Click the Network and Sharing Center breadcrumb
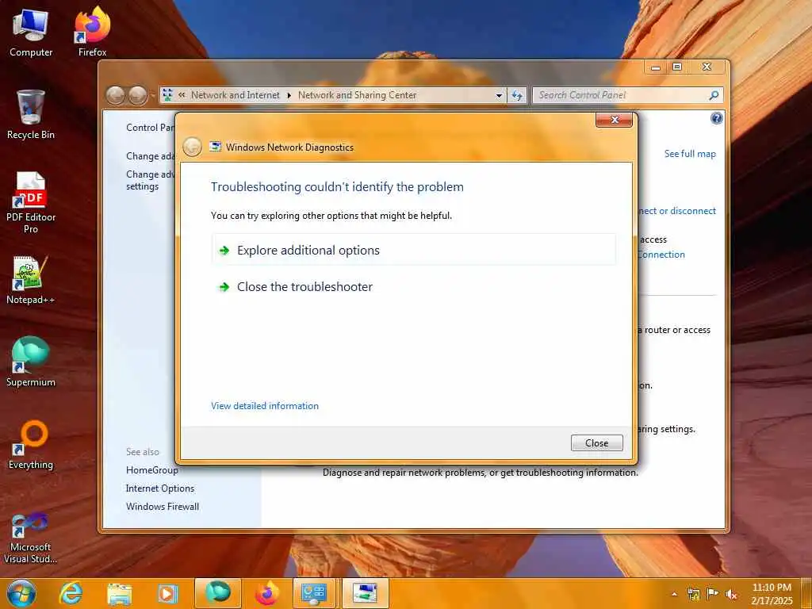 point(357,95)
